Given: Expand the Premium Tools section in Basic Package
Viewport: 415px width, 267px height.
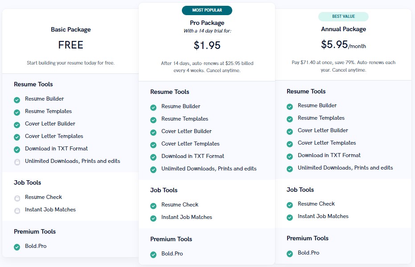Looking at the screenshot, I should coord(35,231).
